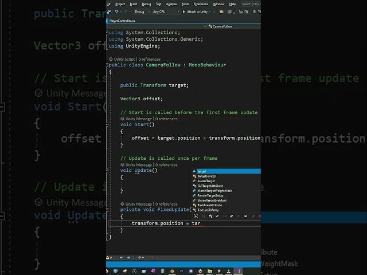
Task: Click the Undo icon in the toolbar
Action: point(116,11)
